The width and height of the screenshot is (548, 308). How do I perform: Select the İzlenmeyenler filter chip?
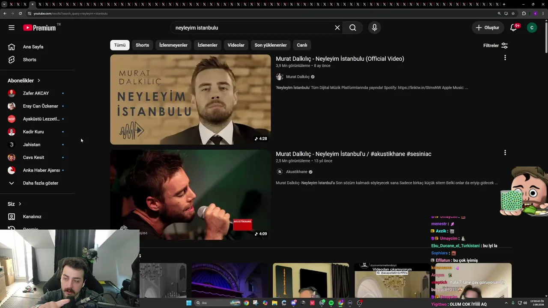coord(173,45)
